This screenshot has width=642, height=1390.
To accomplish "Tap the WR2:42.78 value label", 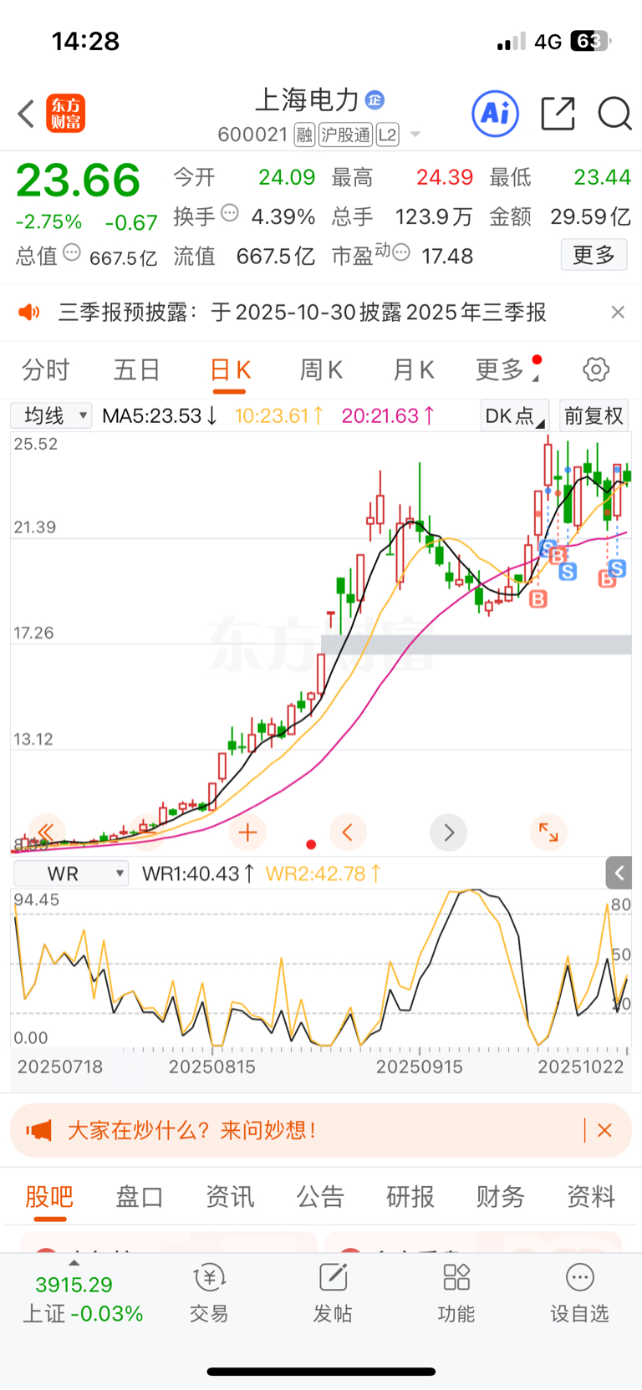I will (324, 874).
